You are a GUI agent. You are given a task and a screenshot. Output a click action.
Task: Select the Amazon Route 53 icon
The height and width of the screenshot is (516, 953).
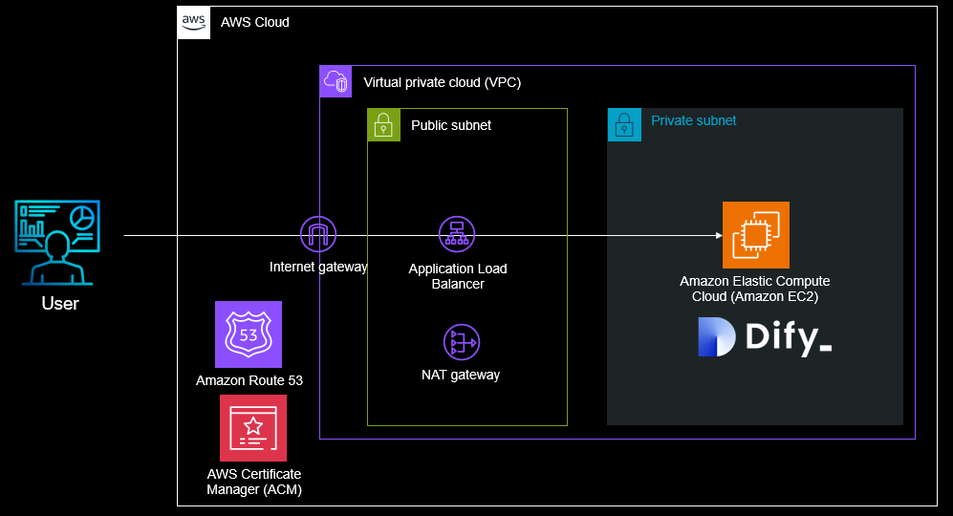tap(248, 334)
